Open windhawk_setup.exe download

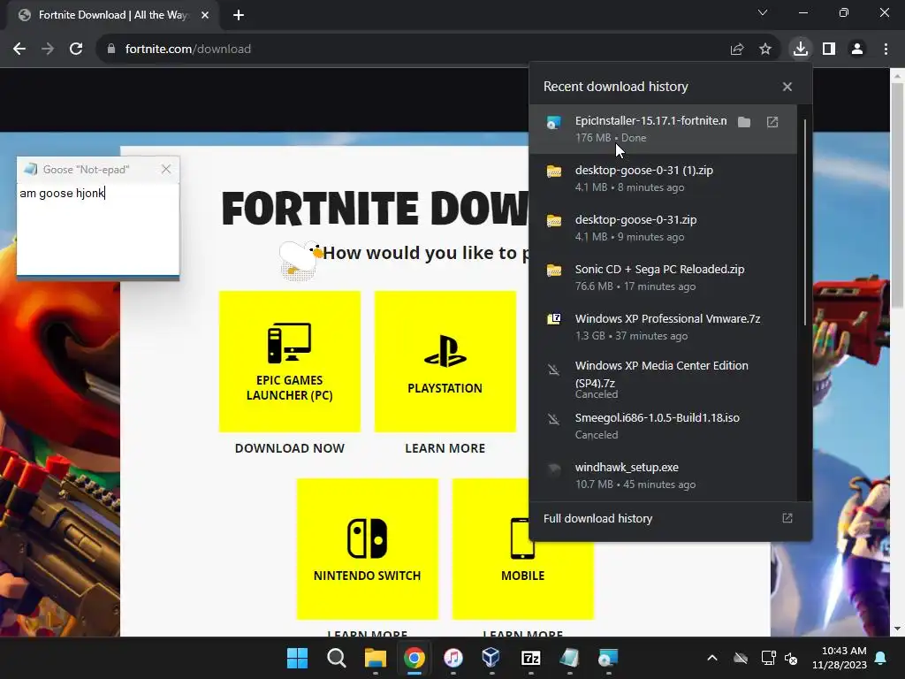pos(663,475)
